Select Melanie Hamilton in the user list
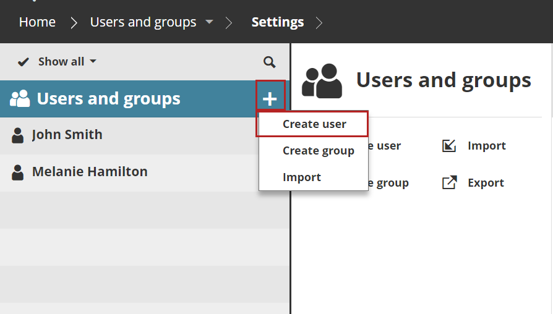The width and height of the screenshot is (553, 314). (x=90, y=172)
